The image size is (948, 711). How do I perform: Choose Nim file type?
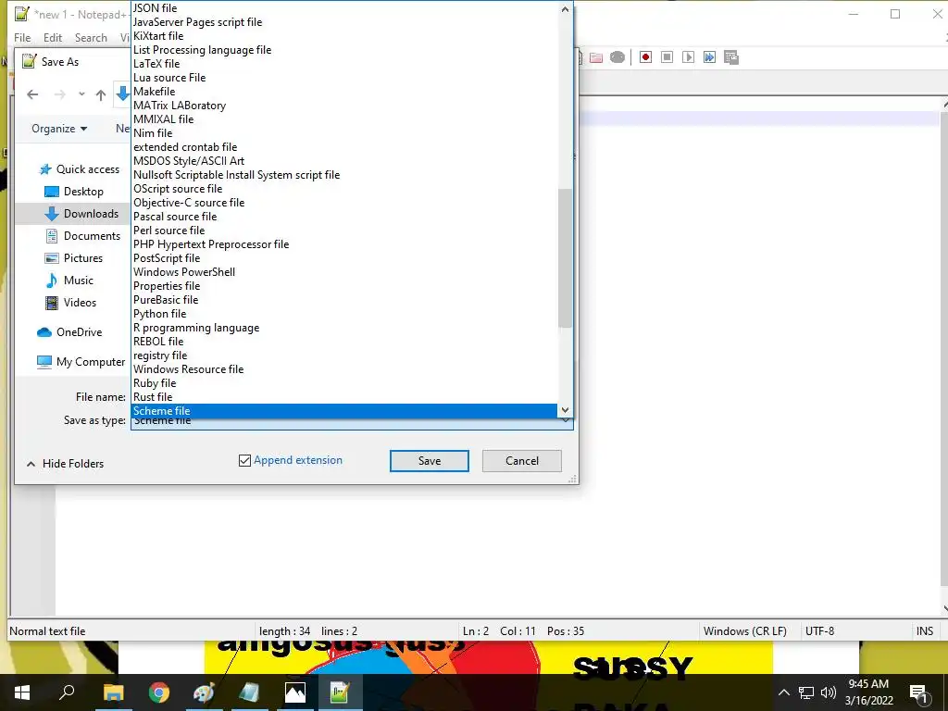click(x=344, y=133)
